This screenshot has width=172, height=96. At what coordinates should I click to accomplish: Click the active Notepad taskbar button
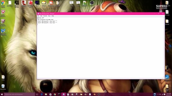click(63, 94)
